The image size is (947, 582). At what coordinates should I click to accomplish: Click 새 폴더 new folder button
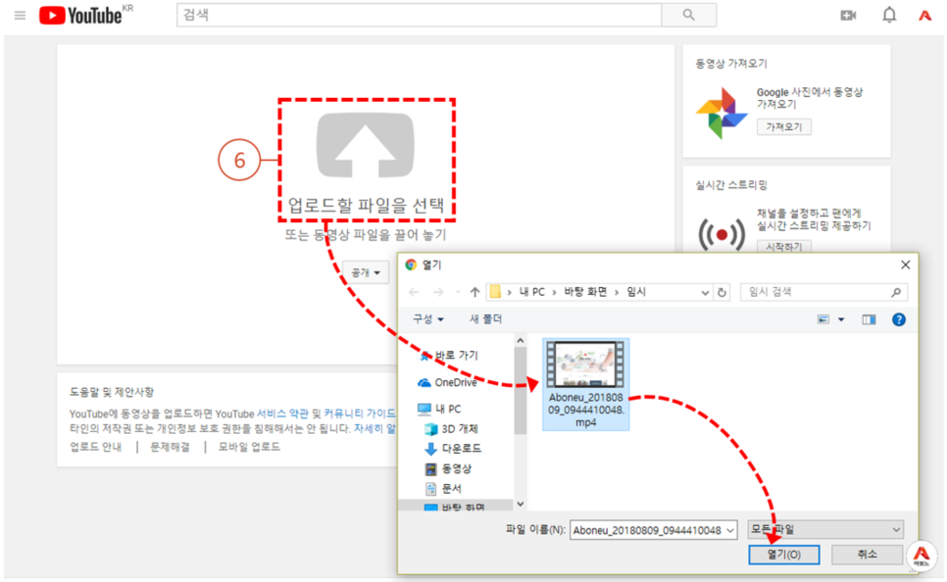tap(485, 319)
